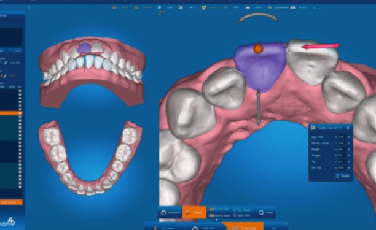Toggle the checkbox on the orange list row
Image resolution: width=376 pixels, height=230 pixels.
pos(20,113)
